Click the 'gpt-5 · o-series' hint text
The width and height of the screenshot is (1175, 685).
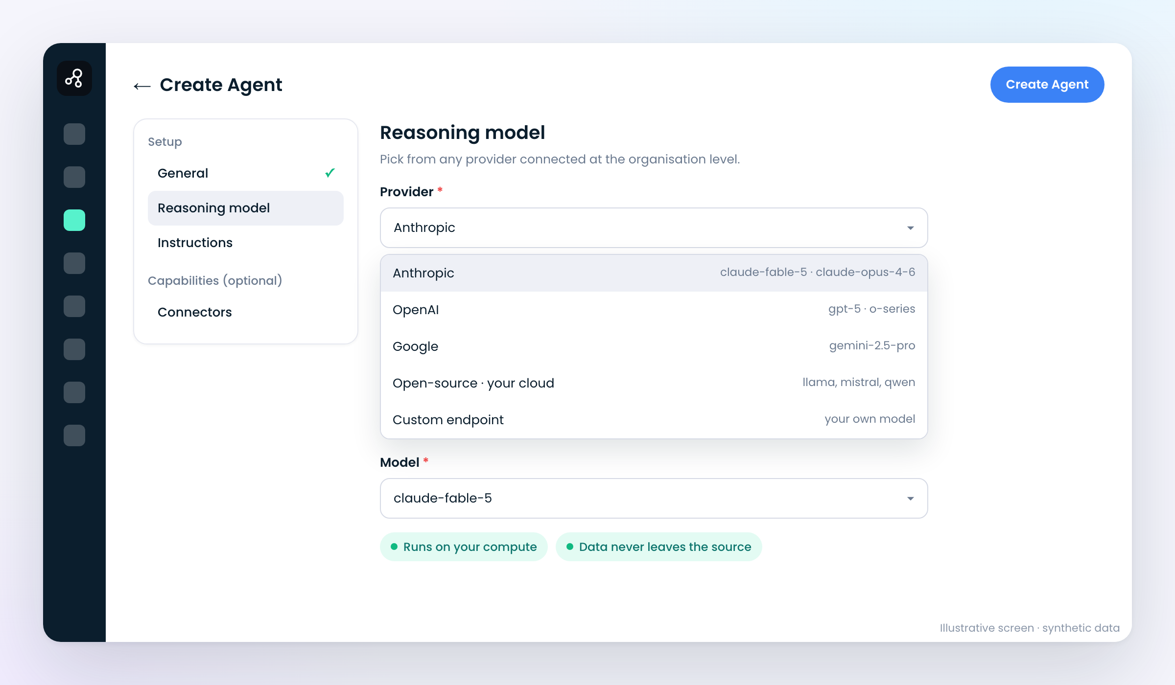tap(872, 309)
